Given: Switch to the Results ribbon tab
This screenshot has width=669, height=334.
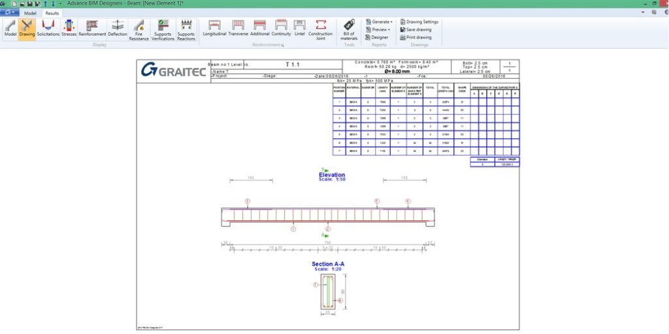Looking at the screenshot, I should (52, 13).
